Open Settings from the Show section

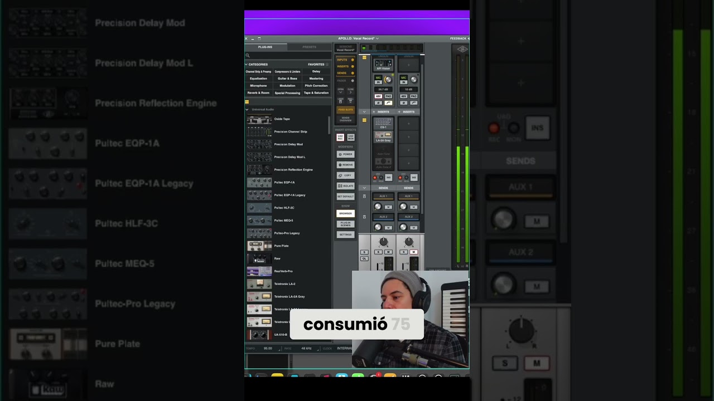point(345,234)
